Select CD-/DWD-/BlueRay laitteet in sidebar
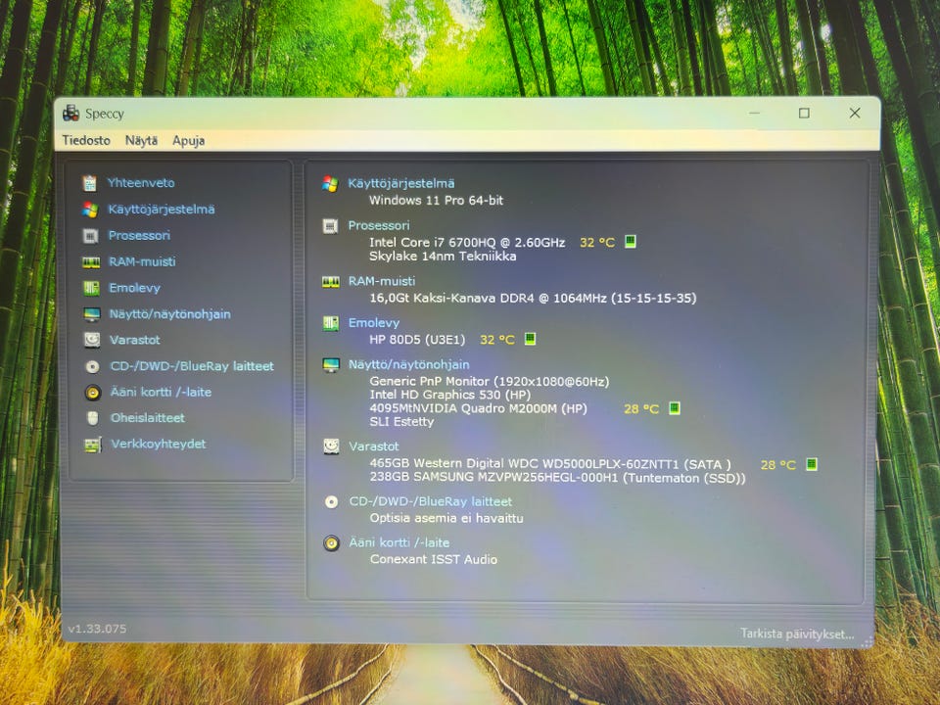Screen dimensions: 940x705 (192, 366)
